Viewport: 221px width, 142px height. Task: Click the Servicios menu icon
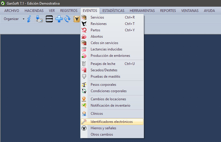tap(84, 17)
